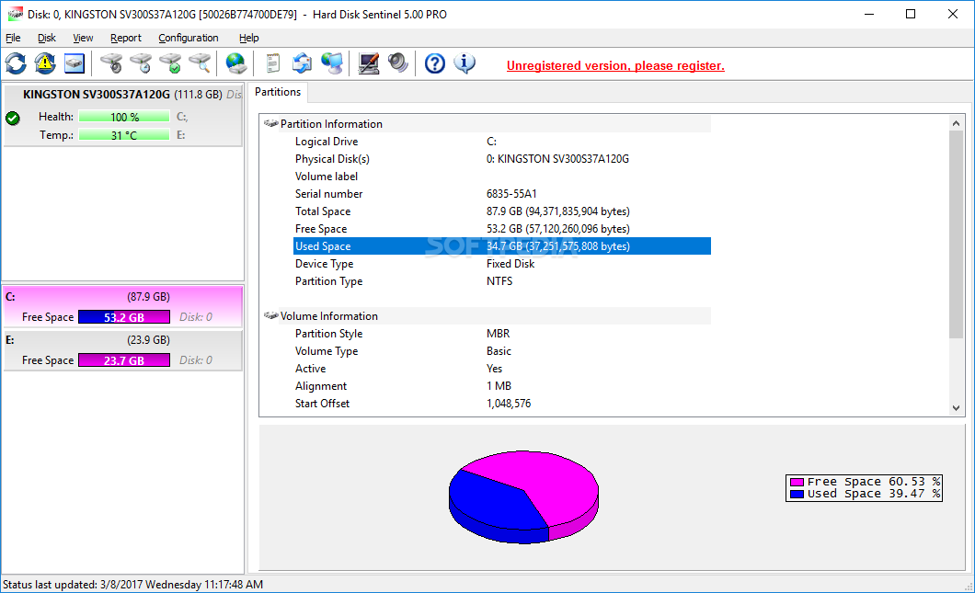Open the Help menu

coord(248,38)
